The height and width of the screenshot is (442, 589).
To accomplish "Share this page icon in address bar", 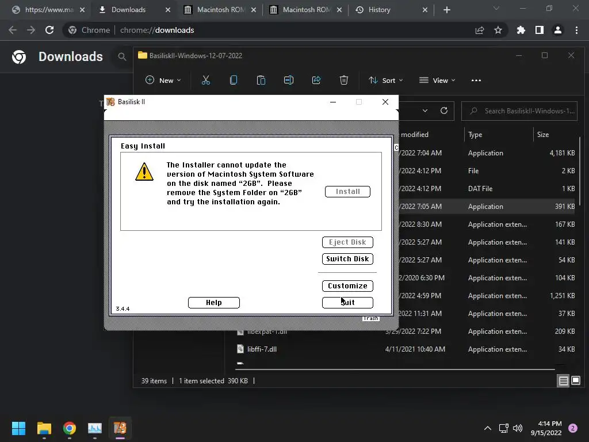I will tap(480, 30).
